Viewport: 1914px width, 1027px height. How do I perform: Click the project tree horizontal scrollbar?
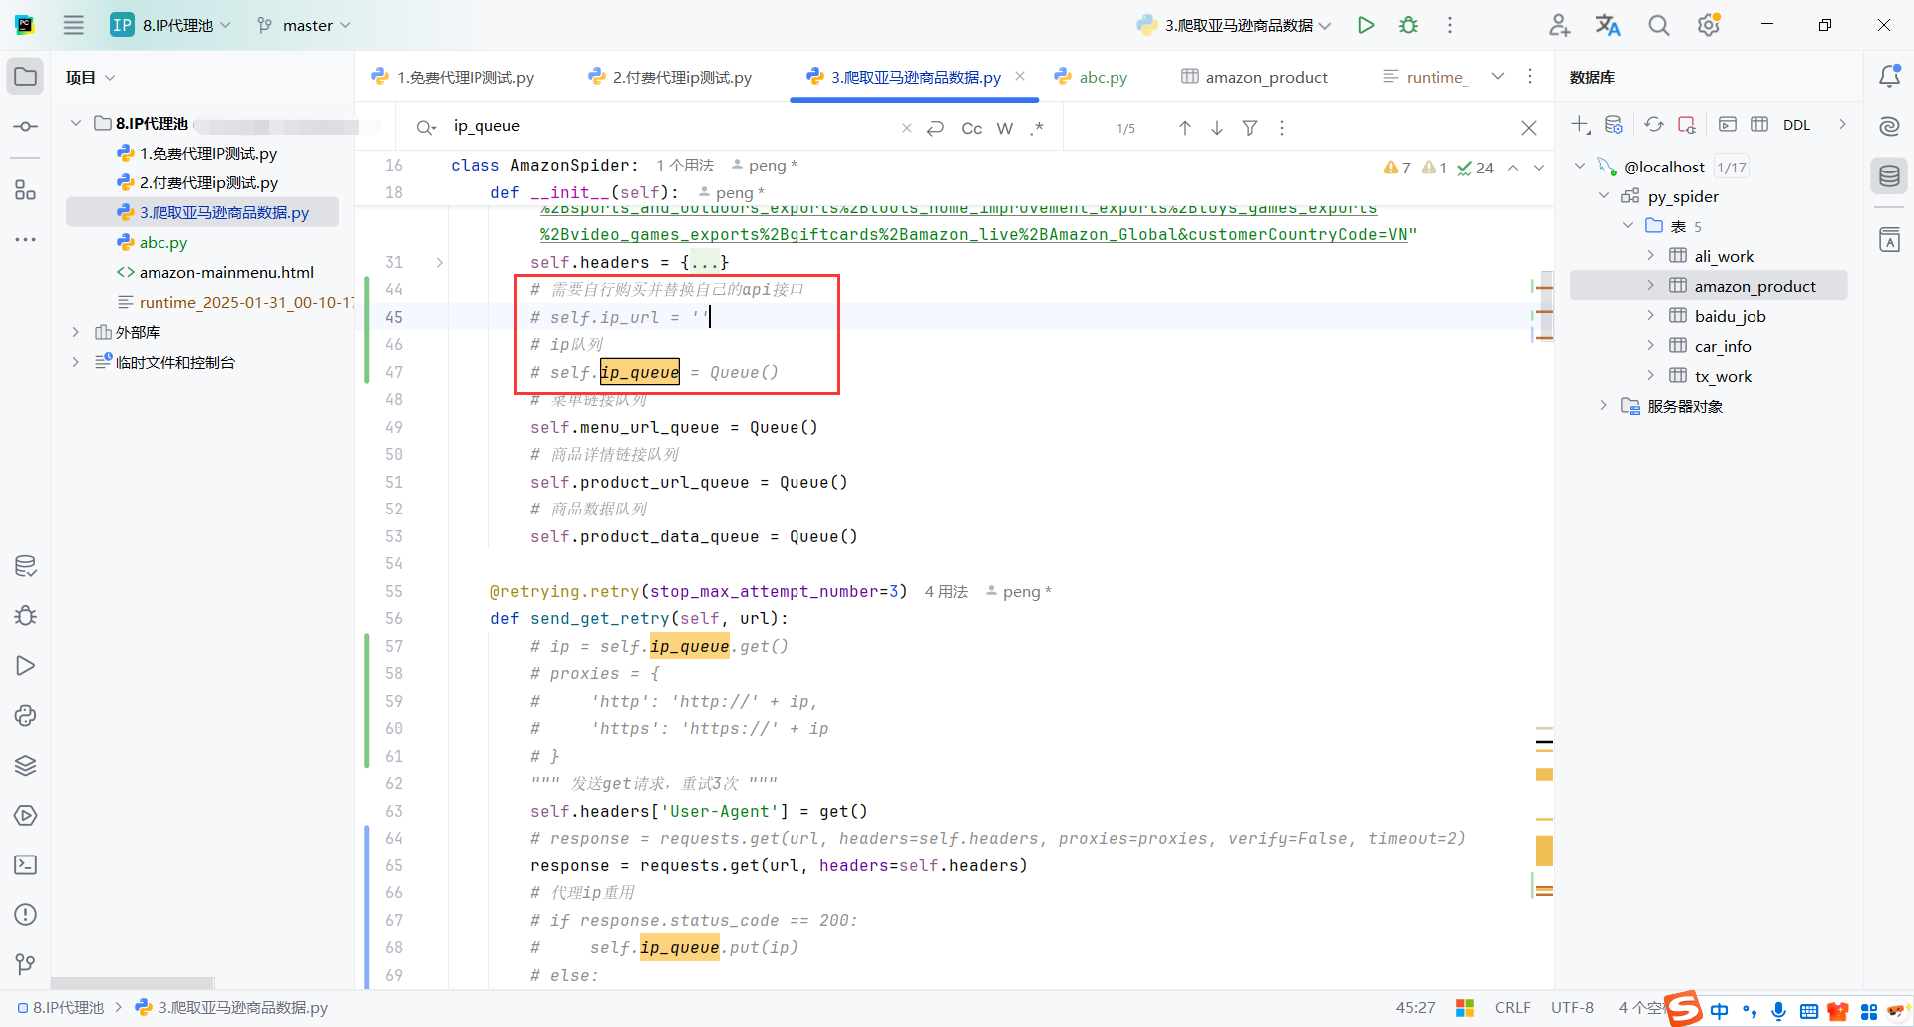point(133,982)
